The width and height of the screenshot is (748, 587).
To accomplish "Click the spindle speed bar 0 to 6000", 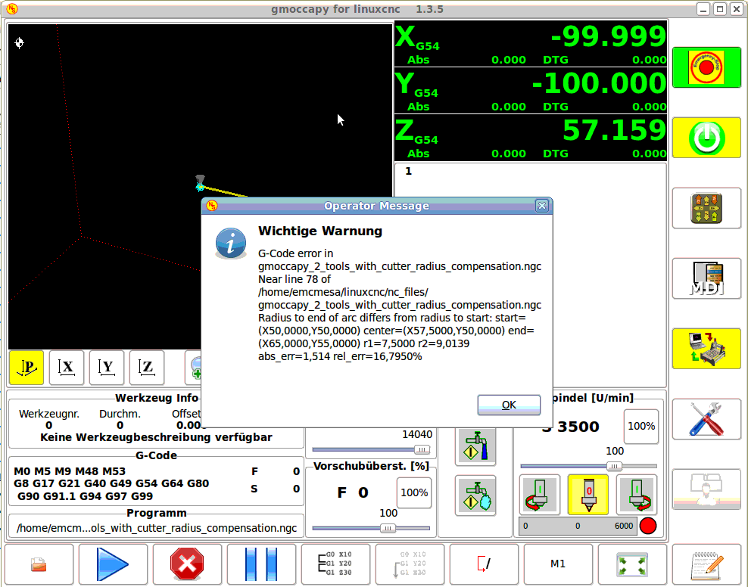I will coord(578,526).
